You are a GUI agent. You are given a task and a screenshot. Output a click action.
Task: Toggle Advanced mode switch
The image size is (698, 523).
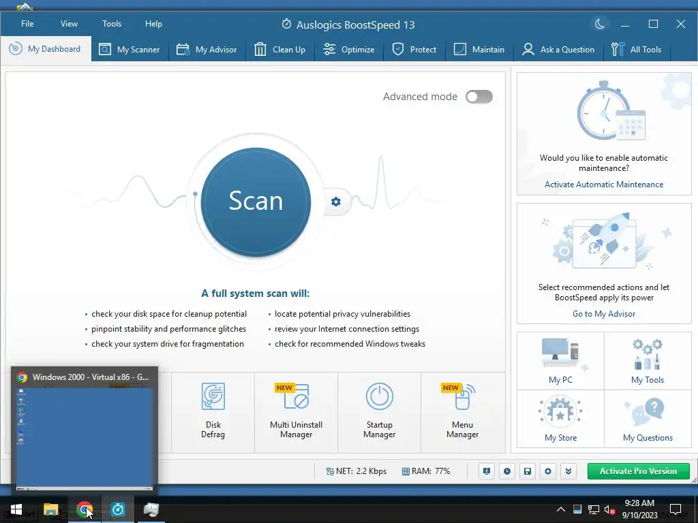click(x=479, y=97)
